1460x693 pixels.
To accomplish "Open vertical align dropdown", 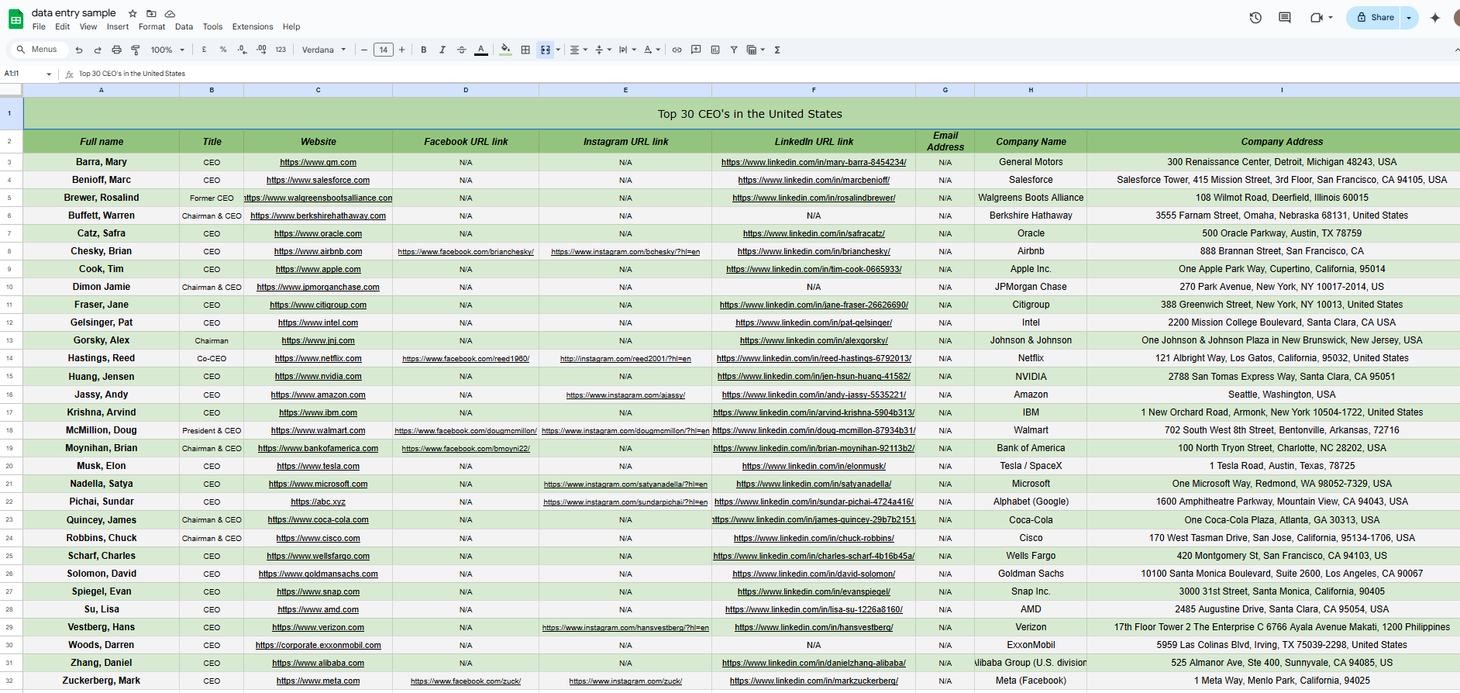I will click(603, 50).
